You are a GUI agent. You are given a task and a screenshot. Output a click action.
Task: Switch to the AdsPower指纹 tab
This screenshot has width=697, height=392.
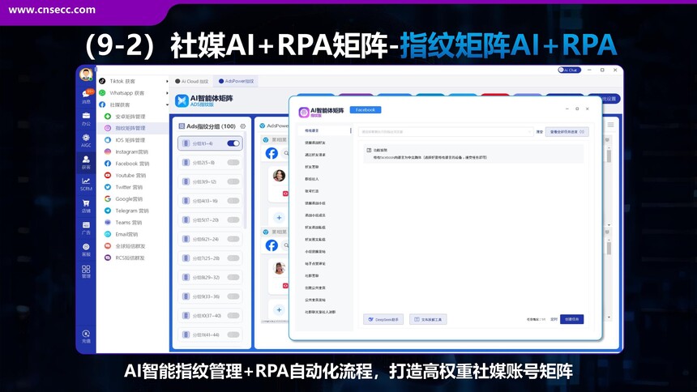tap(236, 81)
